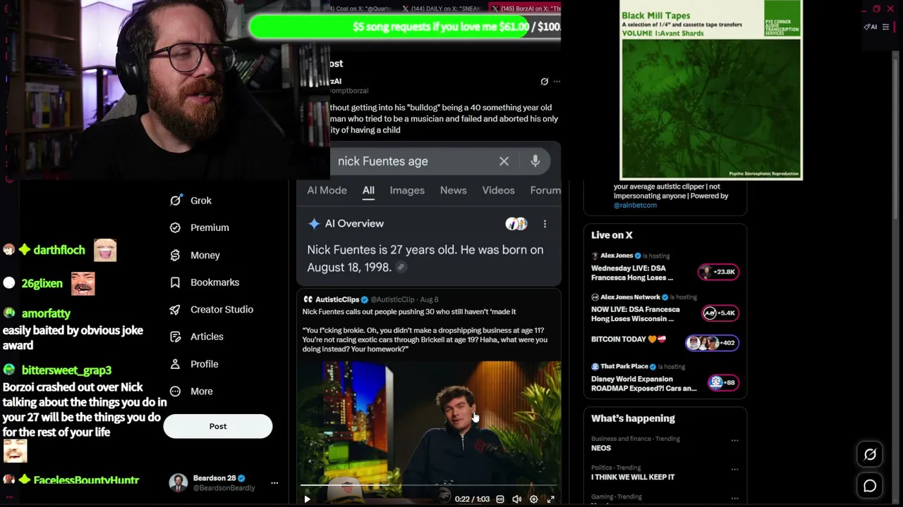
Task: Open the NEOS trending topic
Action: [x=601, y=448]
